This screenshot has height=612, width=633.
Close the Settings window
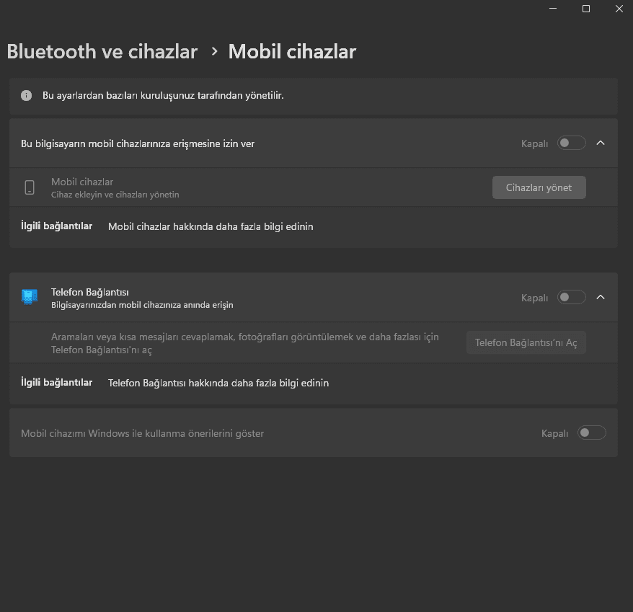(x=619, y=9)
